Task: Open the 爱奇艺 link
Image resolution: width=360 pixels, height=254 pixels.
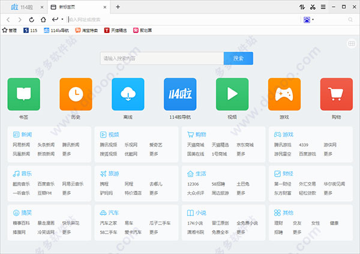Action: pyautogui.click(x=155, y=145)
